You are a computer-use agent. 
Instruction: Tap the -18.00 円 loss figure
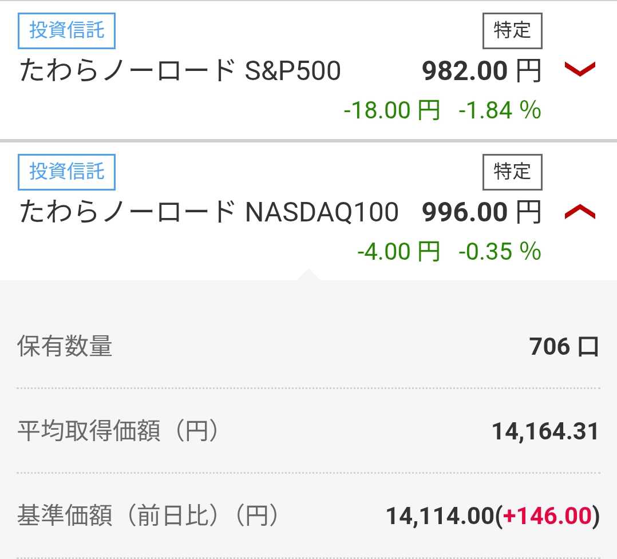click(x=391, y=110)
